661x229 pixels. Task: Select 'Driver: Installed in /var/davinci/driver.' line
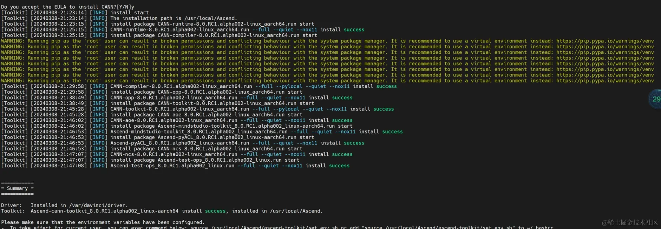pyautogui.click(x=64, y=205)
